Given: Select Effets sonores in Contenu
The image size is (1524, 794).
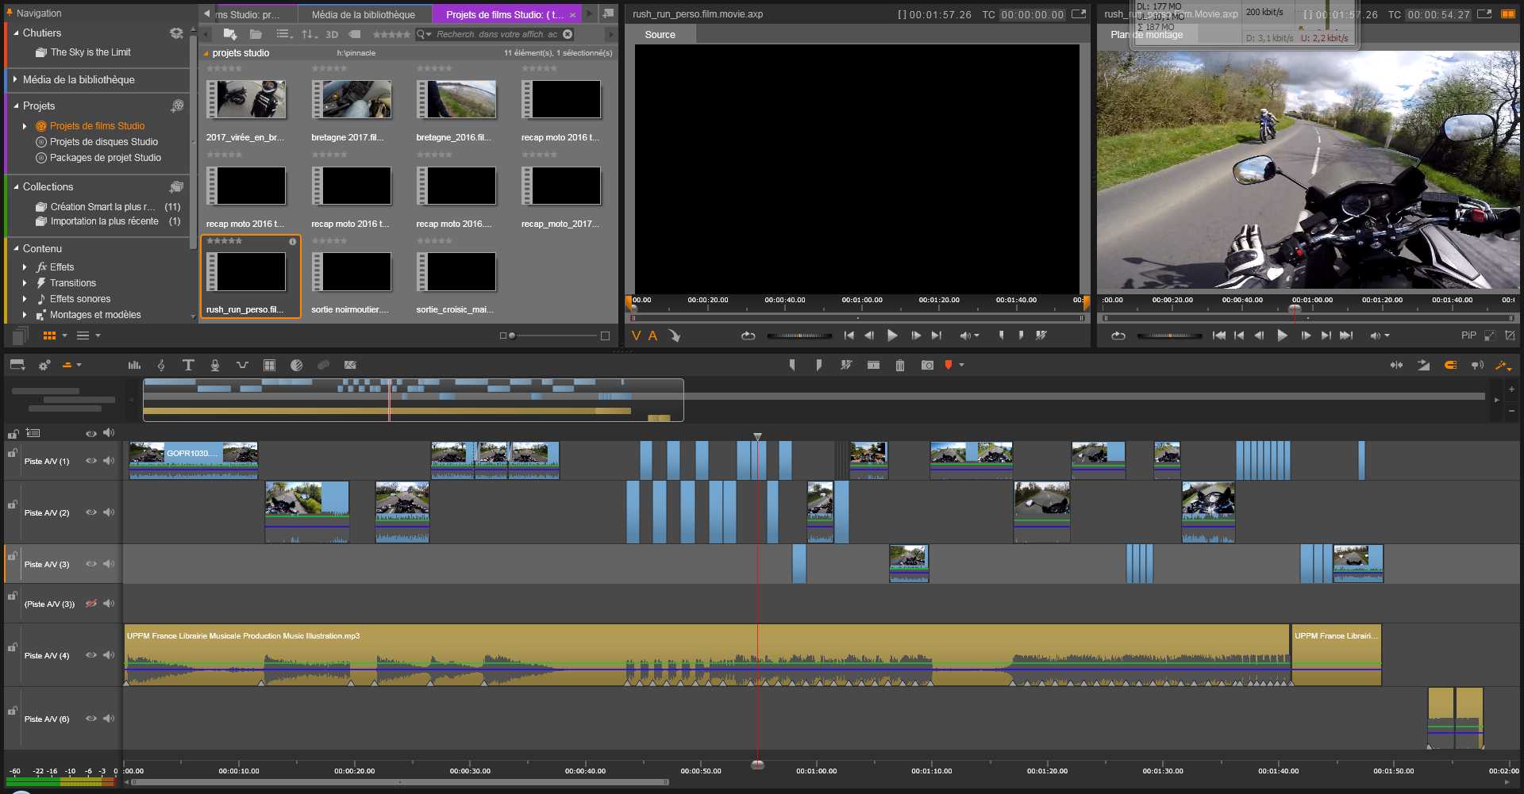Looking at the screenshot, I should point(80,299).
